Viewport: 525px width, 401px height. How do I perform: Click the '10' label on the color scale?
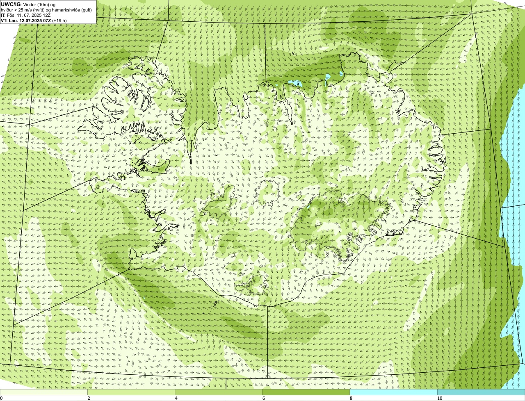[439, 398]
